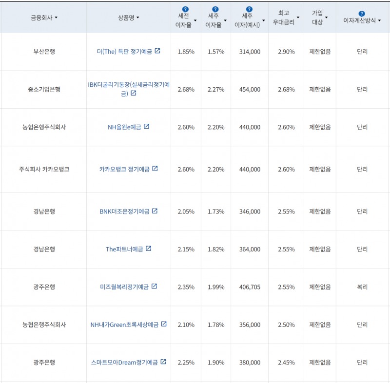Screen dimensions: 390x383
Task: Click external link icon beside 스마트모아Dream정기예금
Action: pyautogui.click(x=163, y=362)
